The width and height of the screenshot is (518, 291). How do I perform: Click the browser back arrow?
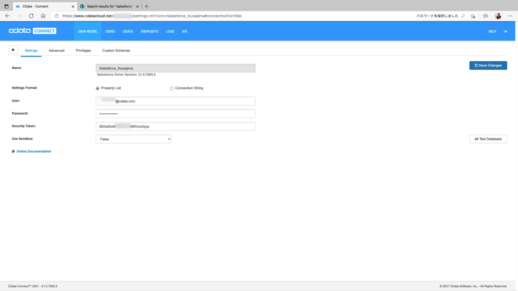[x=7, y=16]
